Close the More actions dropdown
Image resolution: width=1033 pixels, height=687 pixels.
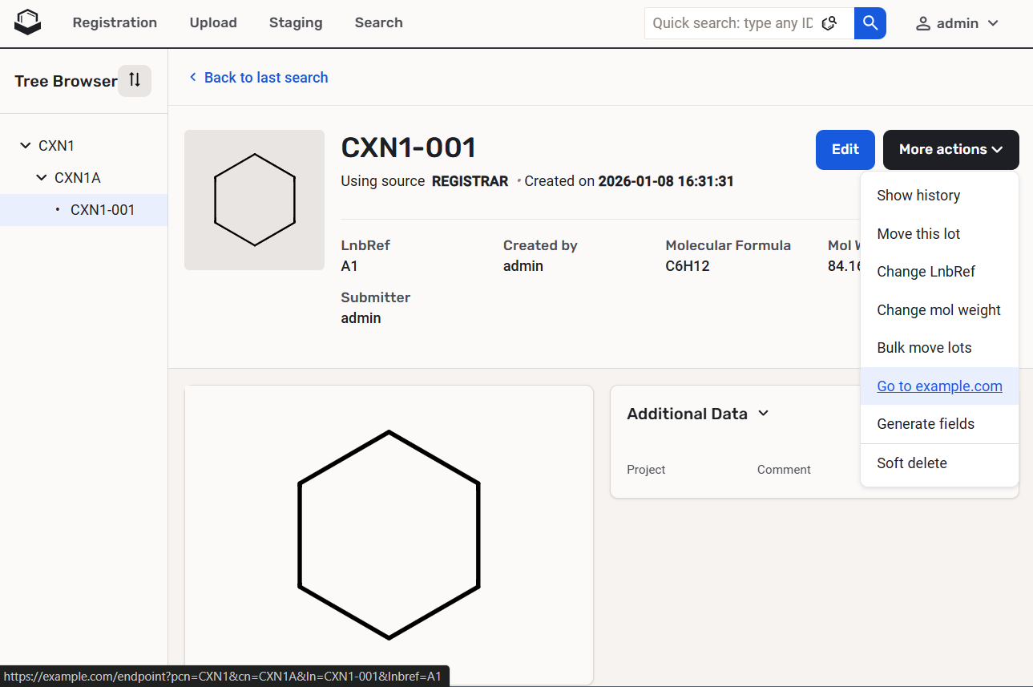tap(950, 150)
